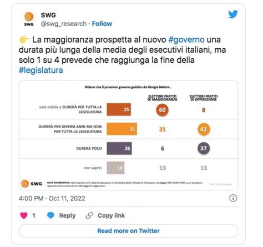Viewport: 263px width, 247px height.
Task: Follow the swg_research account
Action: (x=102, y=24)
